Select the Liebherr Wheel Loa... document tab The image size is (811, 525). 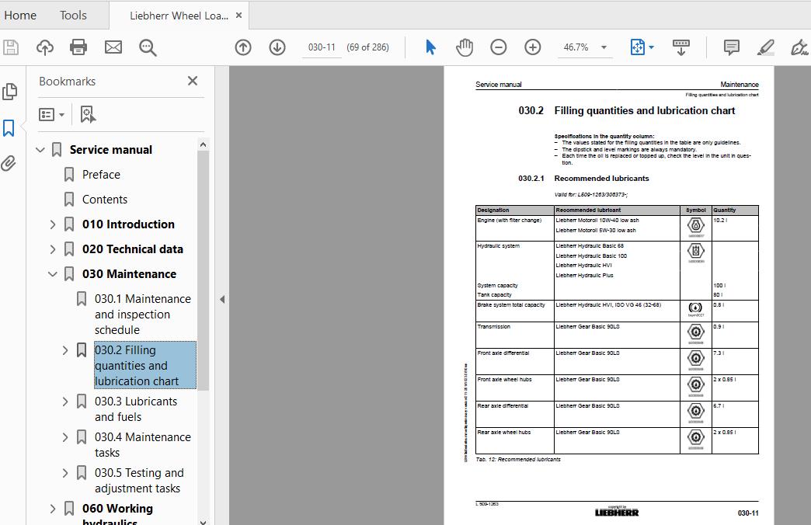(179, 16)
